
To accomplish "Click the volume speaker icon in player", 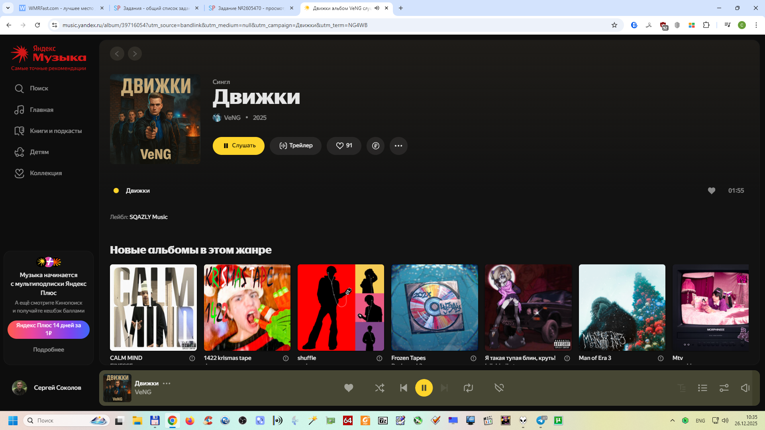I will pyautogui.click(x=745, y=388).
